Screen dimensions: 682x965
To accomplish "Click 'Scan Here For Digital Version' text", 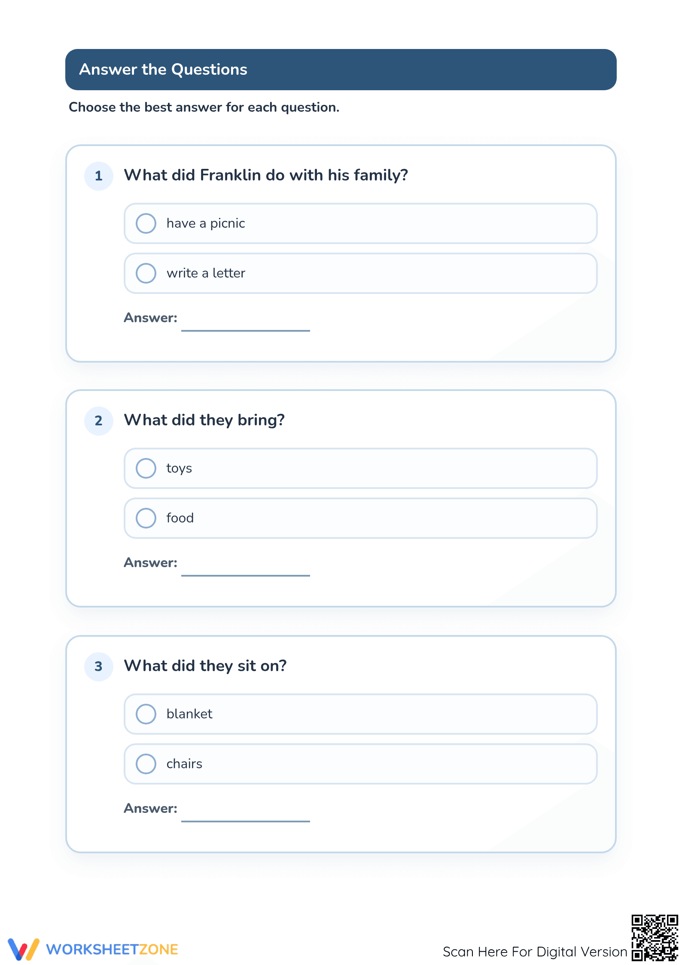I will click(535, 952).
